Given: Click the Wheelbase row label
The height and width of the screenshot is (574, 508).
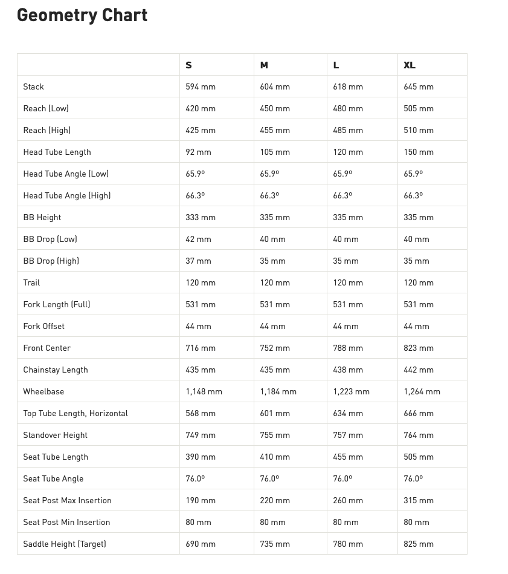Looking at the screenshot, I should 43,392.
